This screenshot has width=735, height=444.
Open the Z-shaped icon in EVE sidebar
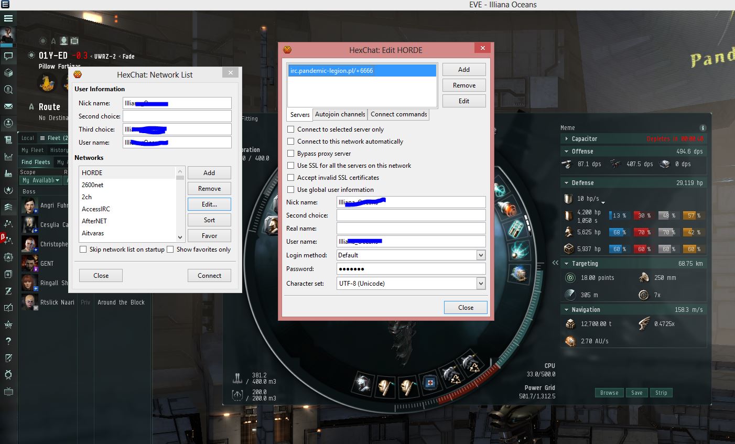tap(8, 291)
